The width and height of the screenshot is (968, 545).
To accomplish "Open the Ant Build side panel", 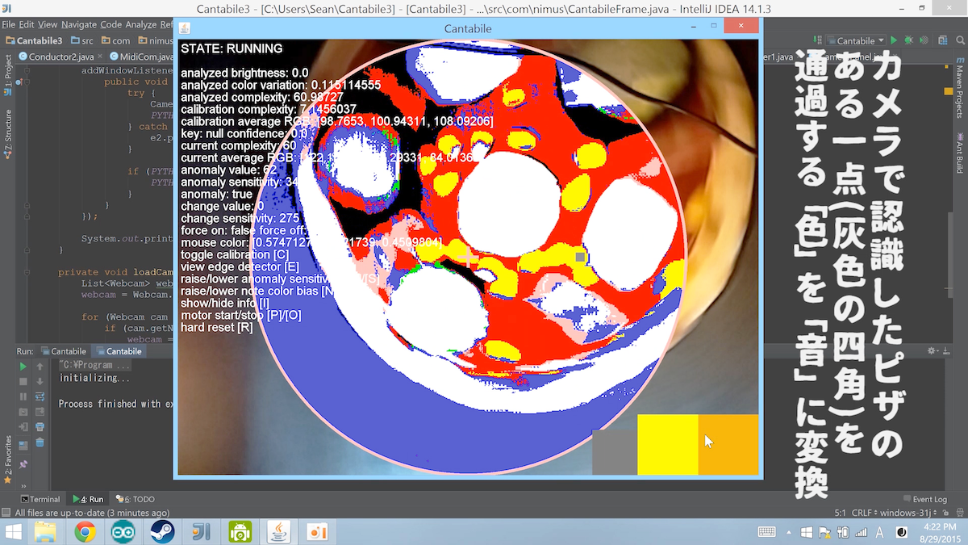I will tap(960, 153).
